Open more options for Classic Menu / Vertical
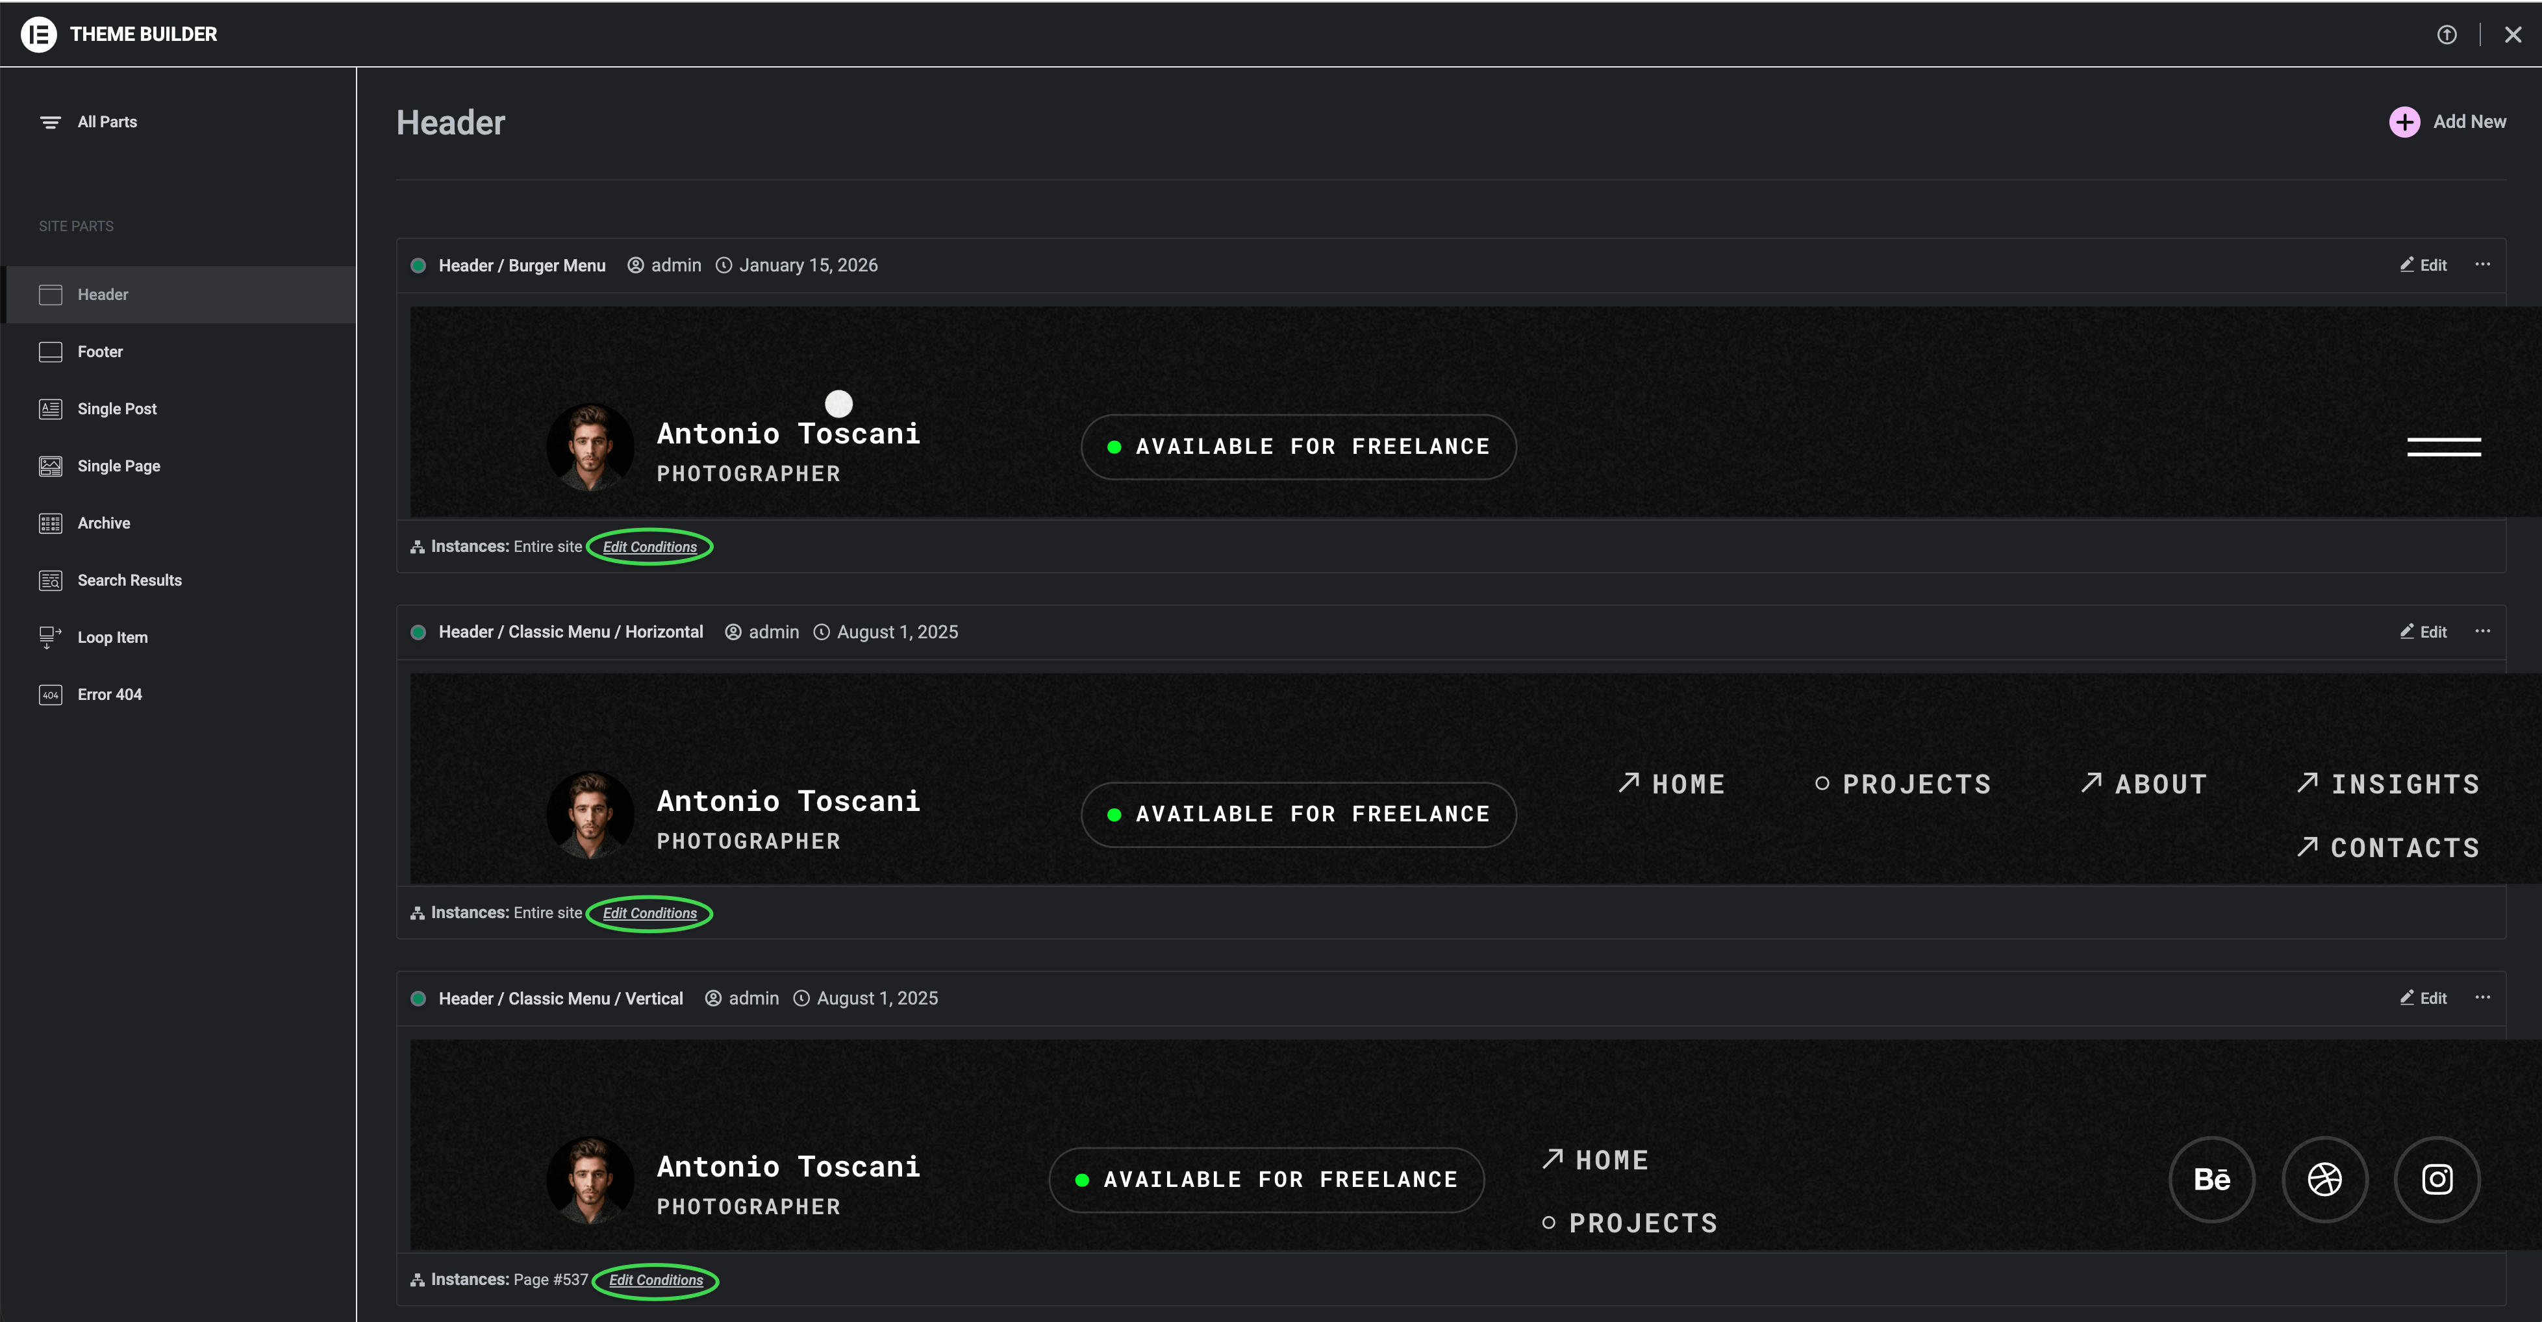This screenshot has height=1322, width=2542. pyautogui.click(x=2483, y=997)
